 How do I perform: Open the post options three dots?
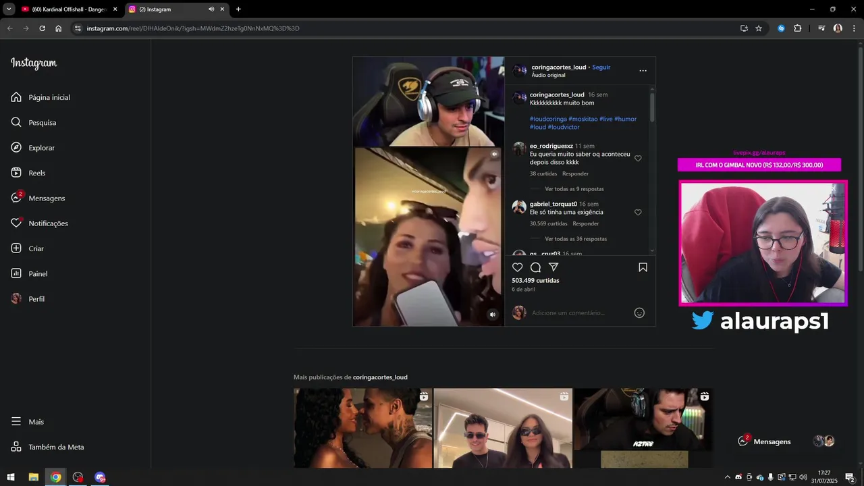[x=643, y=71]
